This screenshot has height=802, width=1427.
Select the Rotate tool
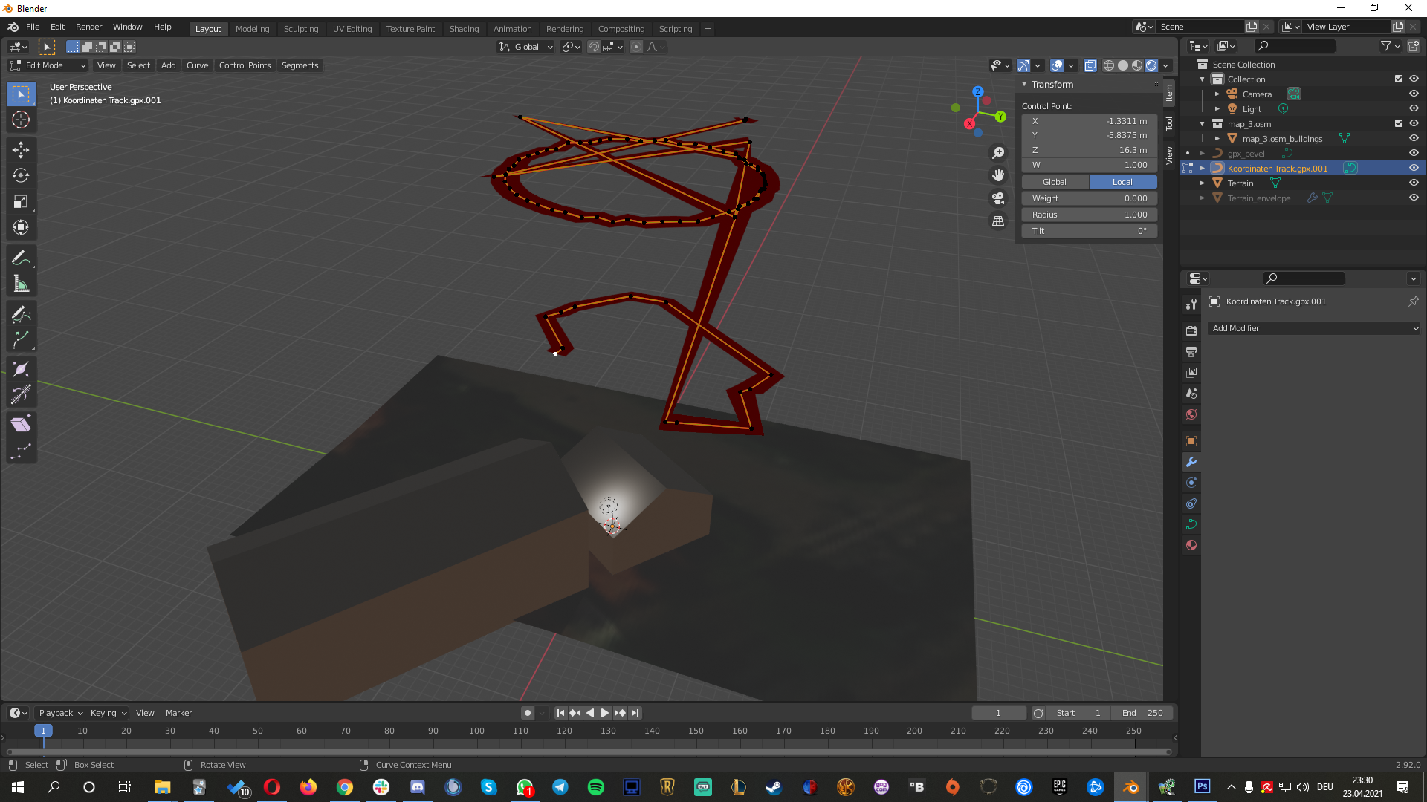(x=21, y=175)
